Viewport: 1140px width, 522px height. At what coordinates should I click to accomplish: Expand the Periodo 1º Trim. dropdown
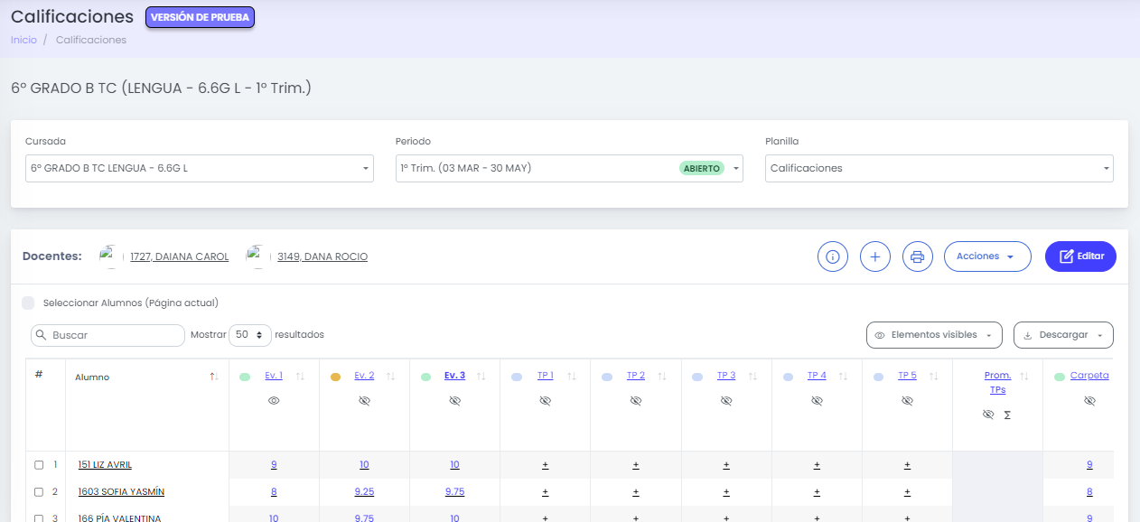click(x=569, y=168)
